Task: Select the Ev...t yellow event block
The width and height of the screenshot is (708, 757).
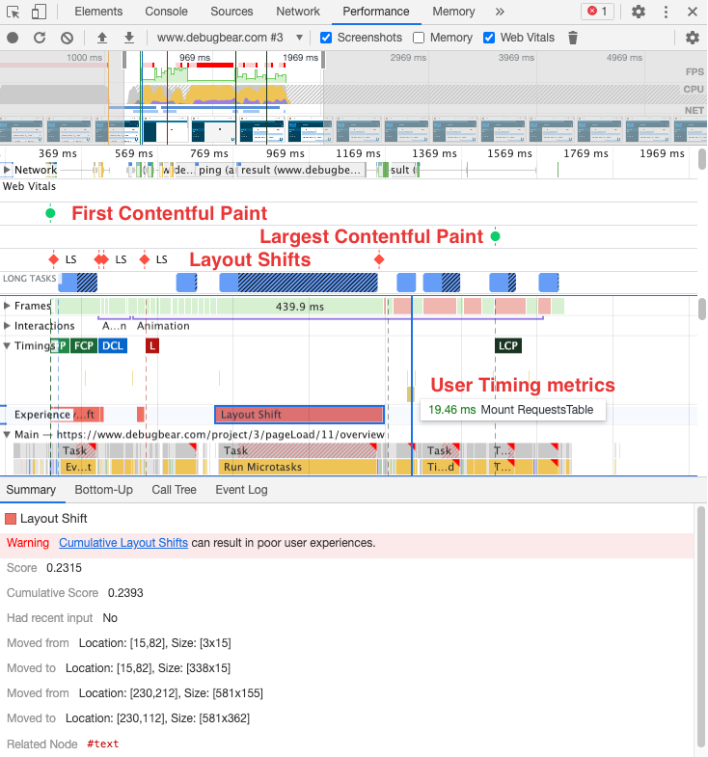Action: click(x=78, y=467)
